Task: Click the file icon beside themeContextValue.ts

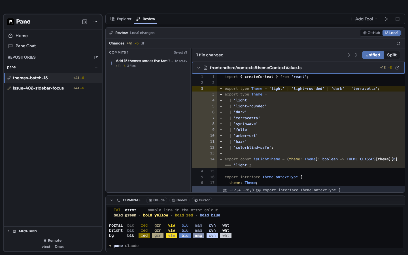Action: pyautogui.click(x=205, y=68)
